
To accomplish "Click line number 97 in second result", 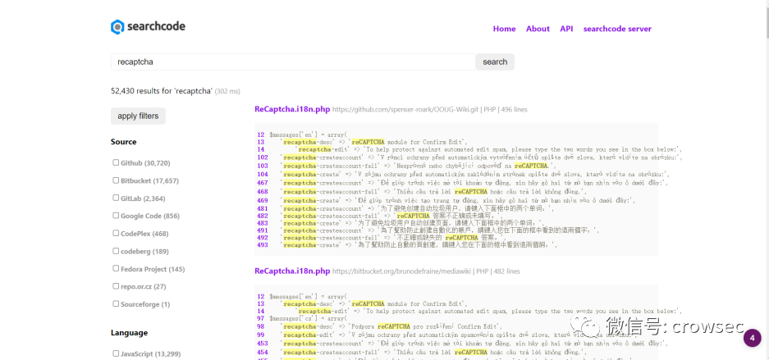I will coord(260,318).
